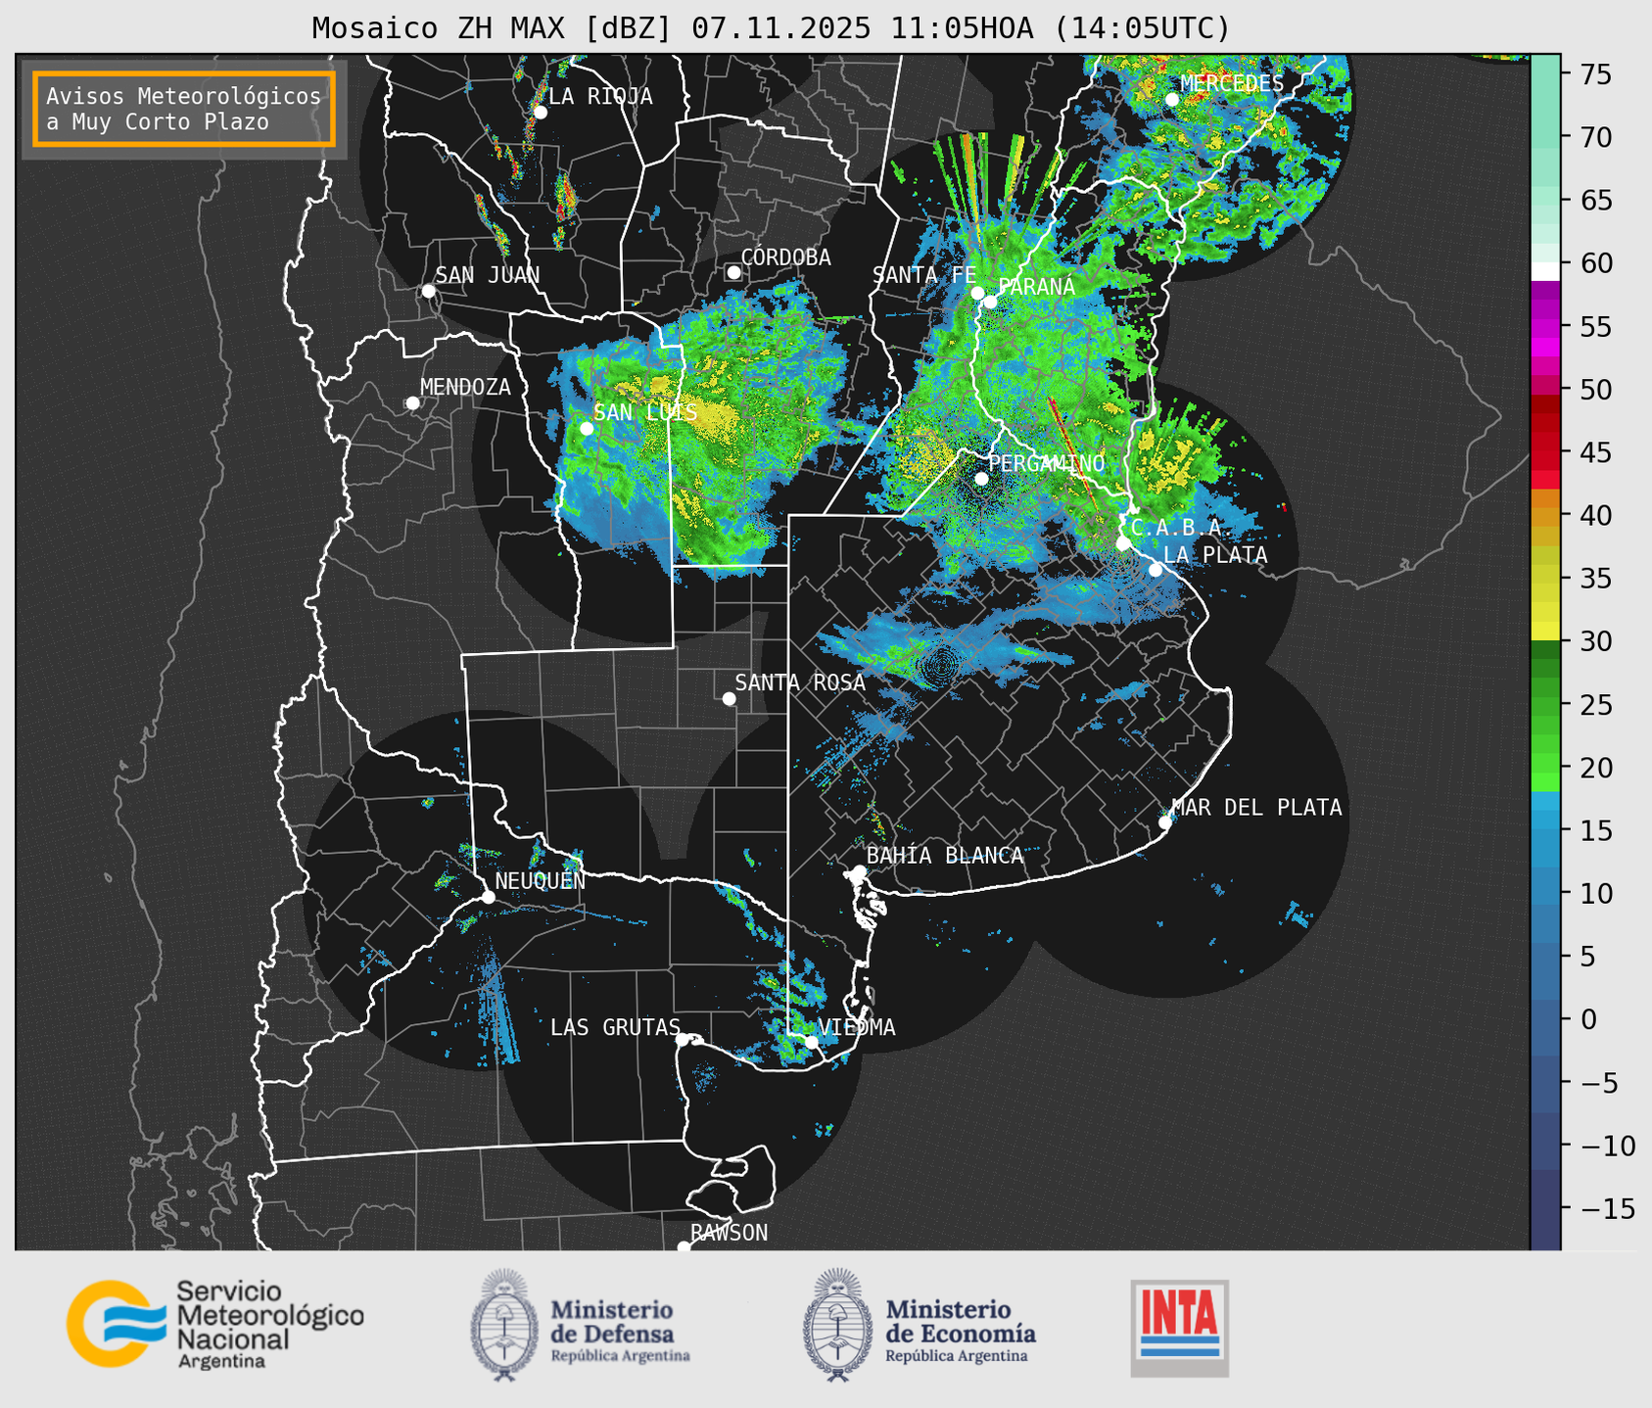Click the INTA logo
The width and height of the screenshot is (1652, 1408).
[x=1179, y=1328]
